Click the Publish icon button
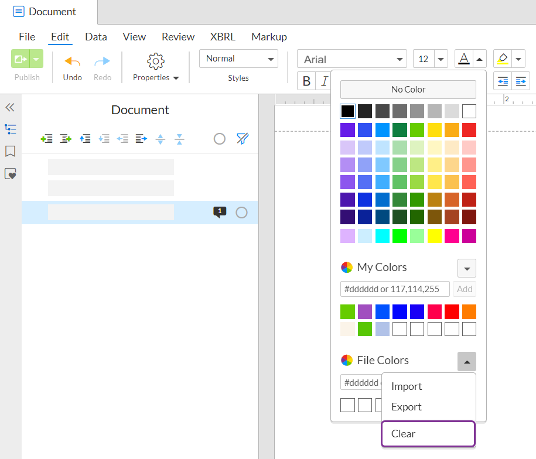Viewport: 536px width, 459px height. [x=21, y=59]
